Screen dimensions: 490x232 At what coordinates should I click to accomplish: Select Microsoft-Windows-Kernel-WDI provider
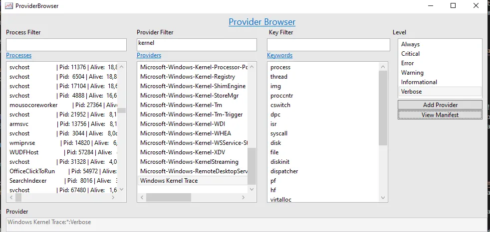tap(193, 124)
